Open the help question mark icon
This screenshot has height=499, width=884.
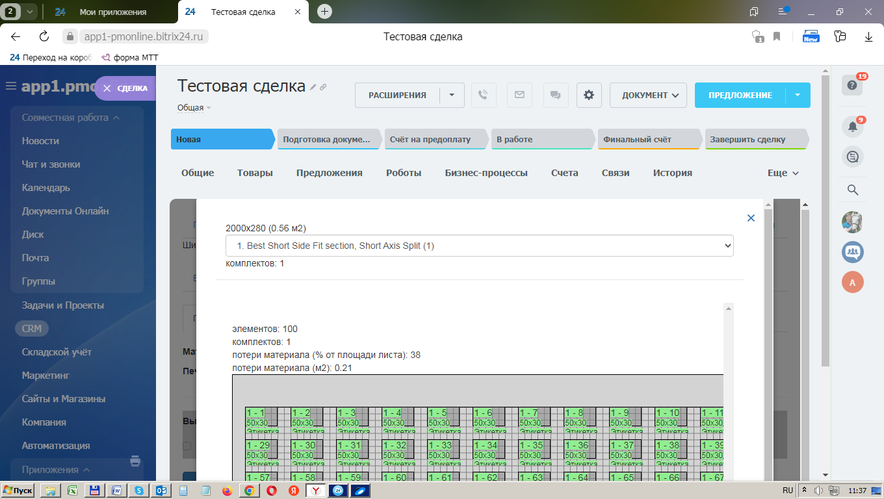(x=853, y=86)
